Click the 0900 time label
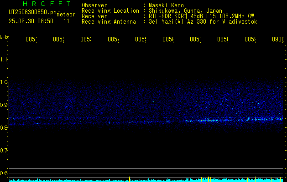The image size is (287, 182). [278, 39]
